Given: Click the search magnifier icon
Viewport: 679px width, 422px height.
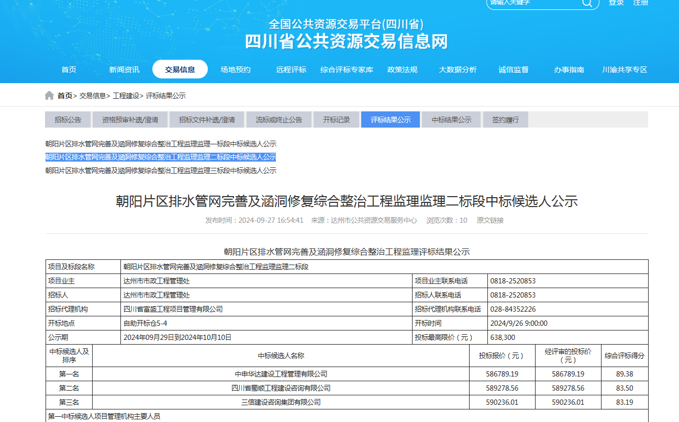Looking at the screenshot, I should (587, 3).
